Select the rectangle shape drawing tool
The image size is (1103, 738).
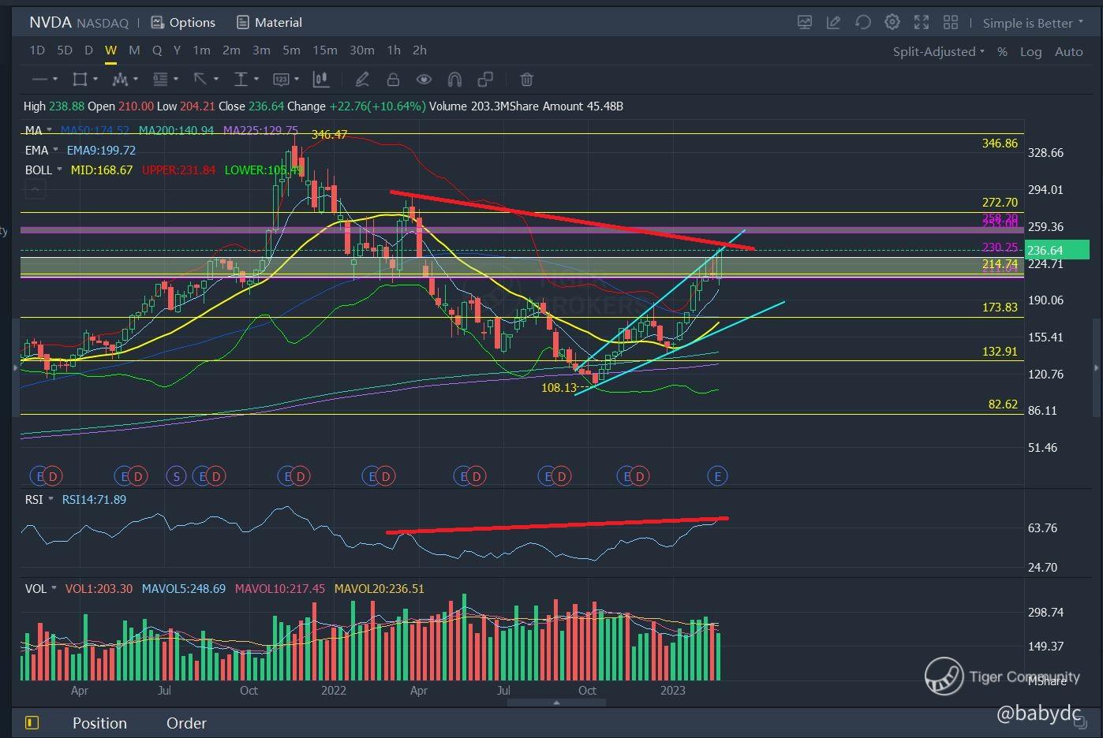[x=79, y=79]
